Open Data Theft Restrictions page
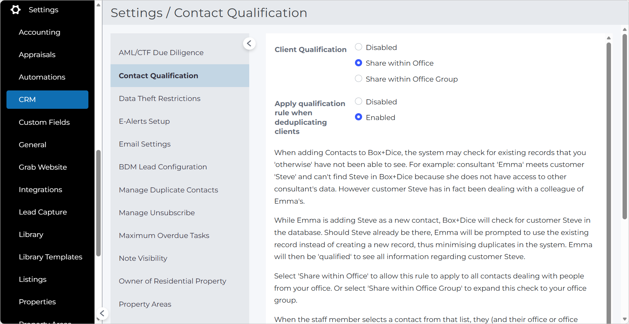 pyautogui.click(x=159, y=99)
